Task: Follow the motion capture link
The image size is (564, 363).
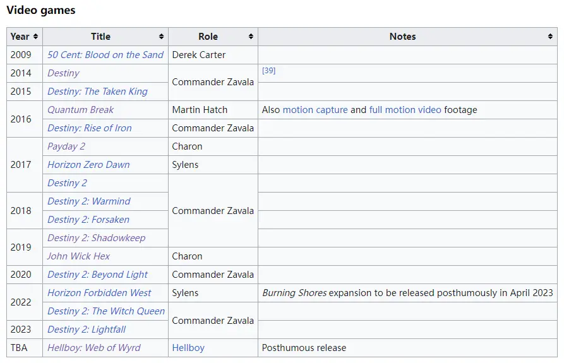Action: (x=315, y=110)
